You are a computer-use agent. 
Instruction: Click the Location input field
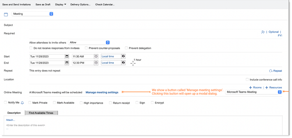137,79
